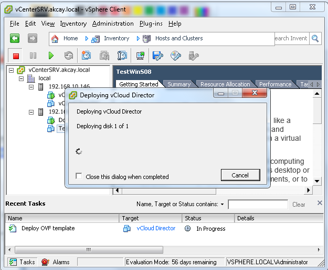328x270 pixels.
Task: Click the grey forward navigation arrow
Action: [33, 38]
